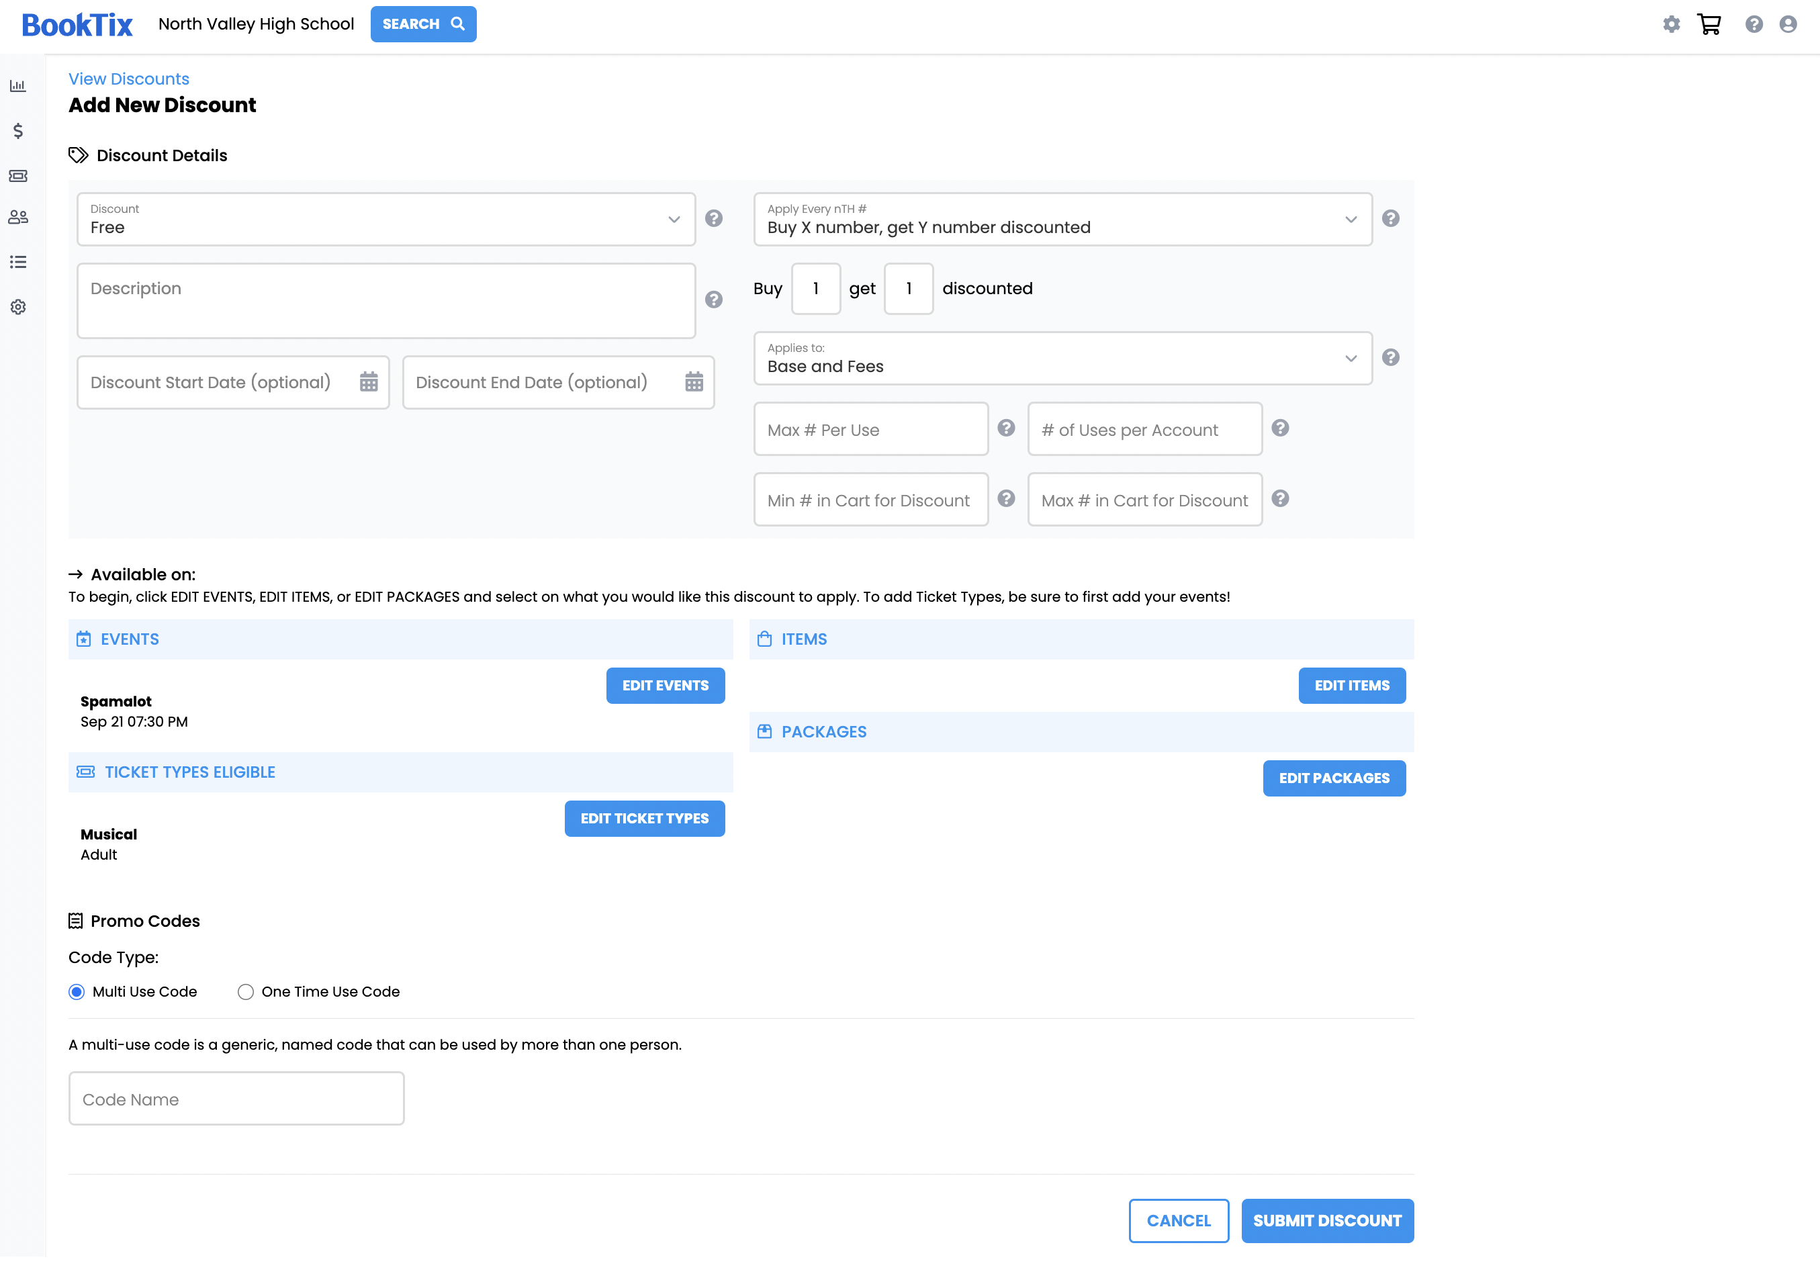Focus the # of Uses per Account field

click(x=1146, y=430)
